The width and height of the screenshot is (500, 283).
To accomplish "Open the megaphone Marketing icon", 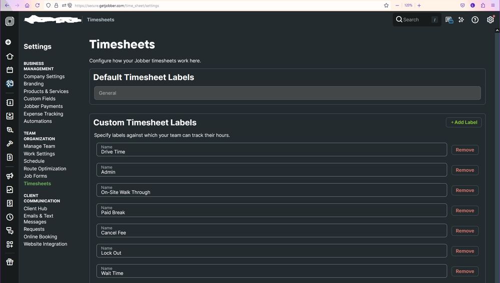I will pos(10,176).
